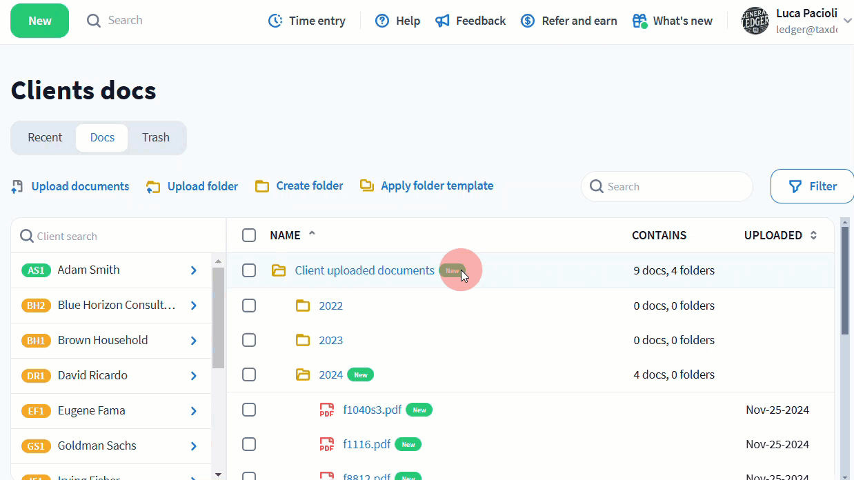
Task: Click the Client search input field
Action: pos(117,236)
